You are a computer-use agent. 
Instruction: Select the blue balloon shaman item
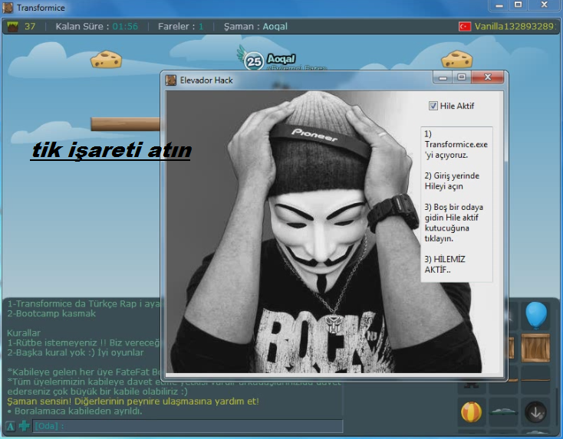coord(536,315)
